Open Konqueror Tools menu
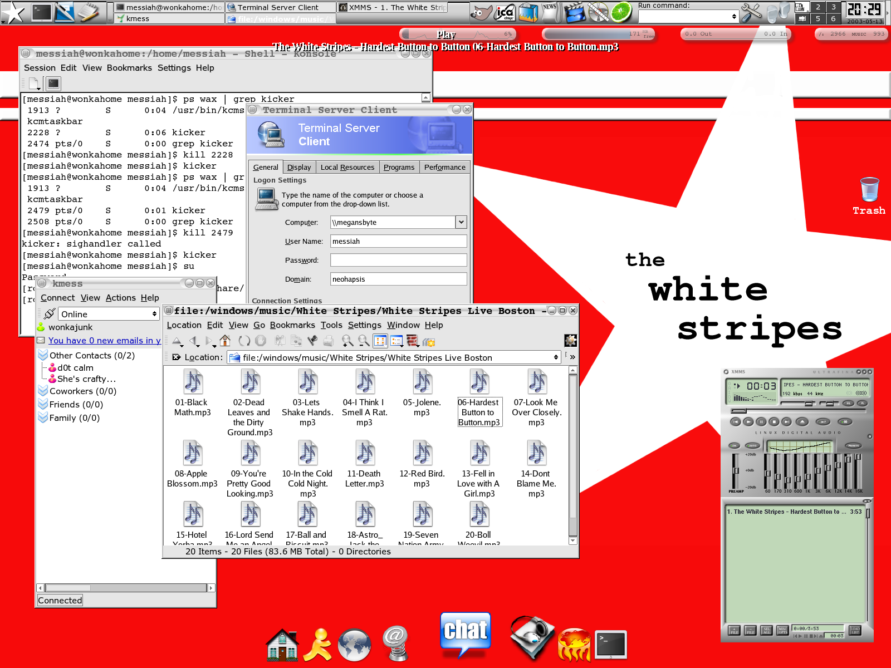 coord(331,325)
